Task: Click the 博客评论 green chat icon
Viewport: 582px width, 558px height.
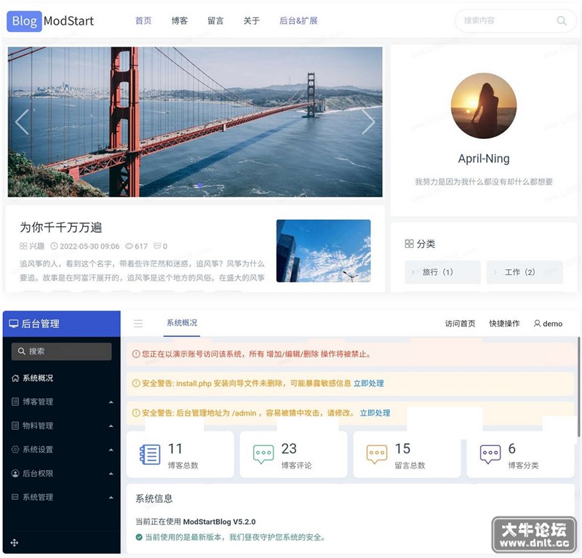Action: [x=263, y=454]
